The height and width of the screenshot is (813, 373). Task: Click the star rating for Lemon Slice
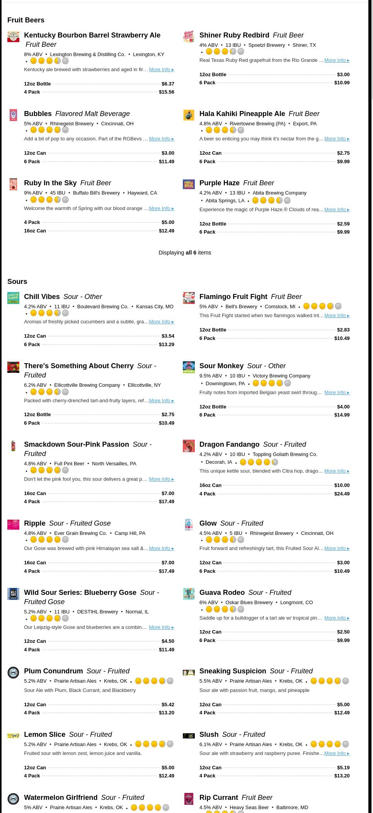[x=154, y=744]
